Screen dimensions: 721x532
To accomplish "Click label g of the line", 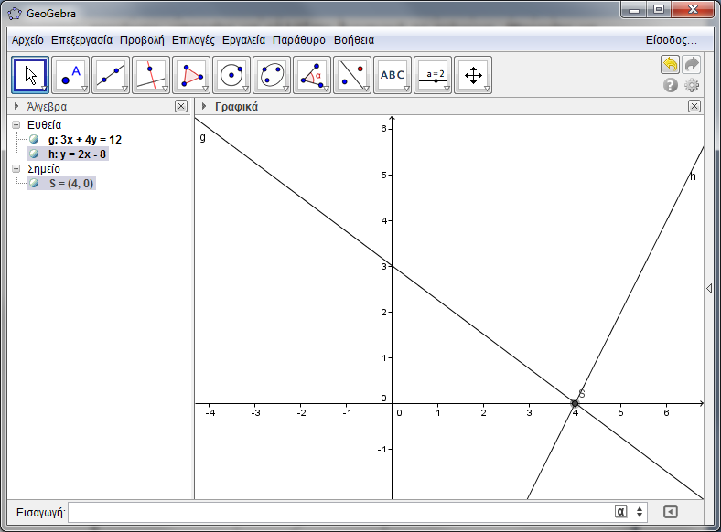I will point(202,137).
